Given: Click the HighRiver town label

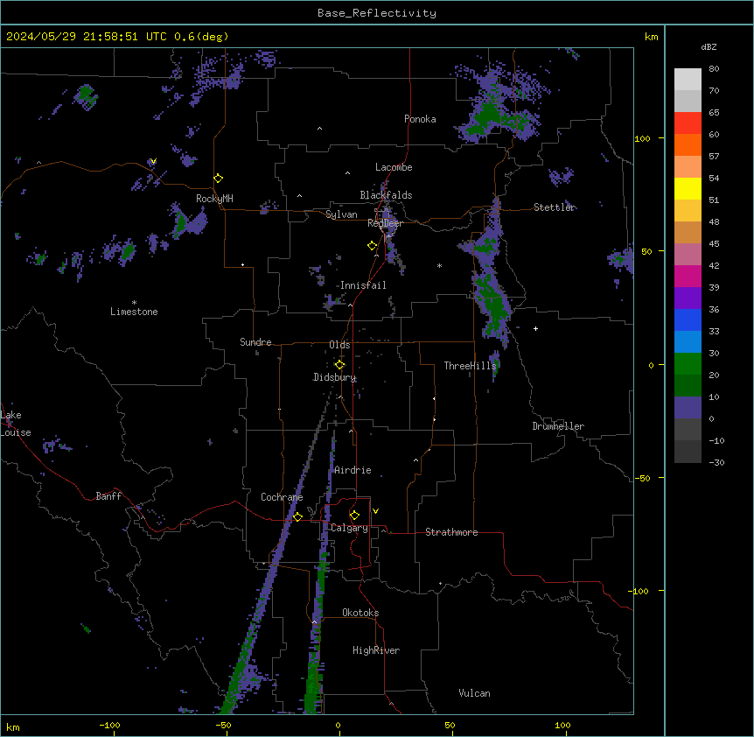Looking at the screenshot, I should coord(376,650).
